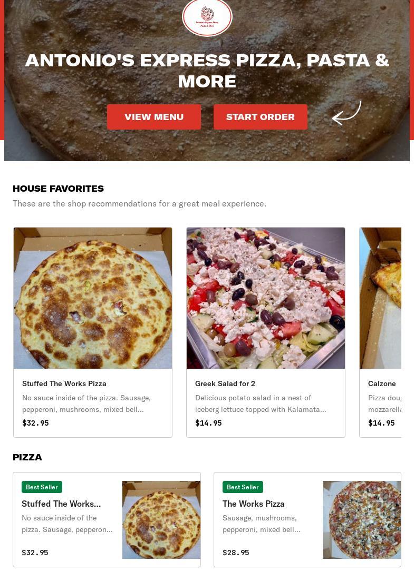
Task: Click the Greek Salad for 2 title
Action: [x=225, y=383]
